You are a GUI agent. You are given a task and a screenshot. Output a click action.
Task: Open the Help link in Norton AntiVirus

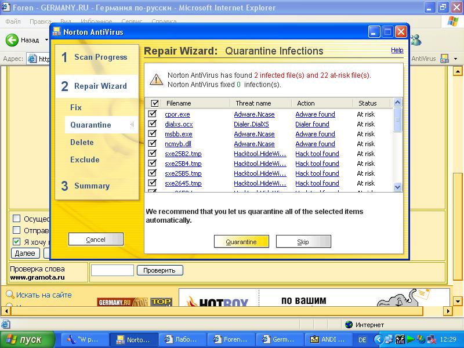click(397, 50)
